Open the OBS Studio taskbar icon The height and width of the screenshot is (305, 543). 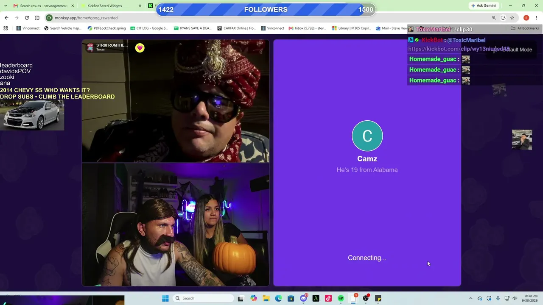(366, 298)
